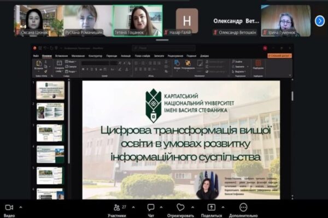The image size is (328, 218).
Task: Switch to the Вставлення ribbon tab
Action: pos(61,56)
